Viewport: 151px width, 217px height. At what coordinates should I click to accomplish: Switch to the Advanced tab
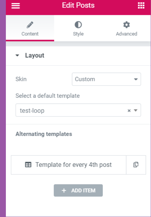coord(127,28)
